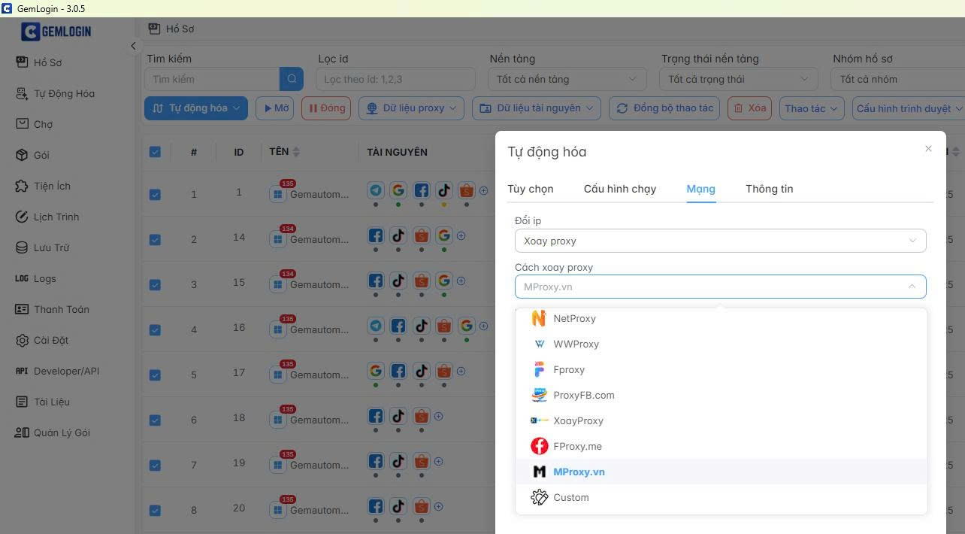965x534 pixels.
Task: Uncheck the checkbox for row 2
Action: 155,239
